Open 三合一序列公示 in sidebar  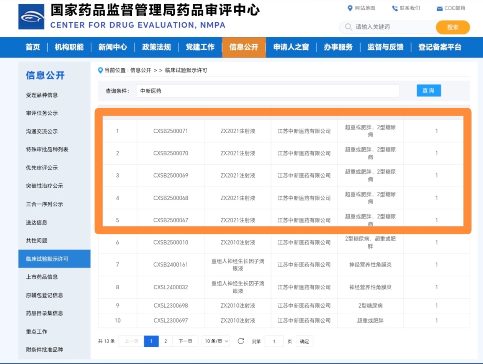click(44, 204)
